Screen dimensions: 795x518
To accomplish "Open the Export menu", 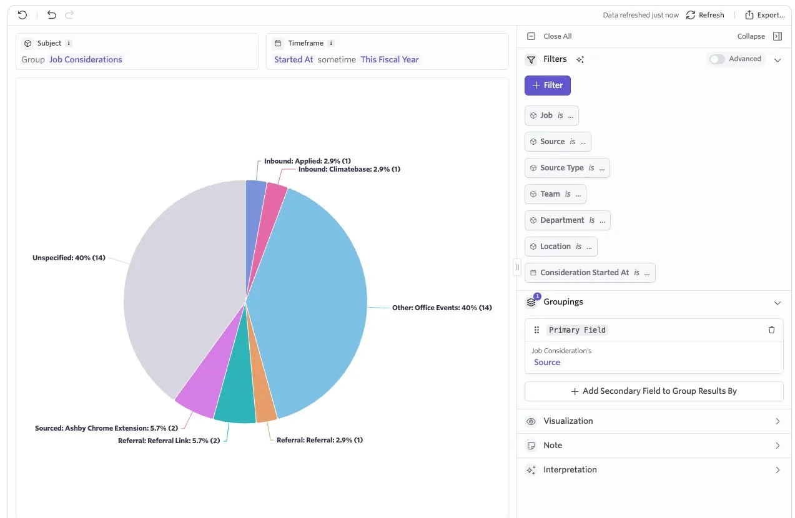I will pos(765,15).
